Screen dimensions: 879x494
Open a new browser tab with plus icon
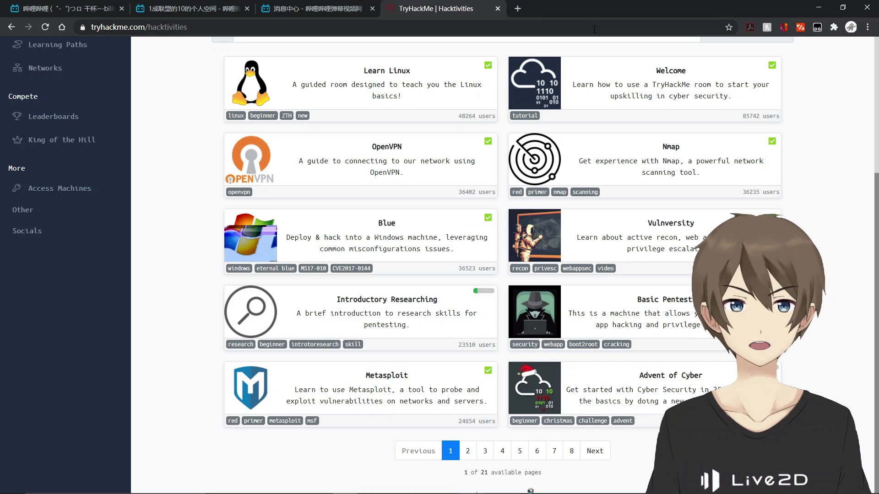click(x=518, y=9)
